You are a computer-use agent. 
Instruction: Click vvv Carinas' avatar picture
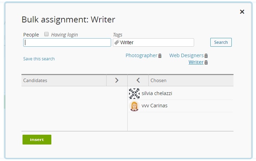[x=134, y=106]
